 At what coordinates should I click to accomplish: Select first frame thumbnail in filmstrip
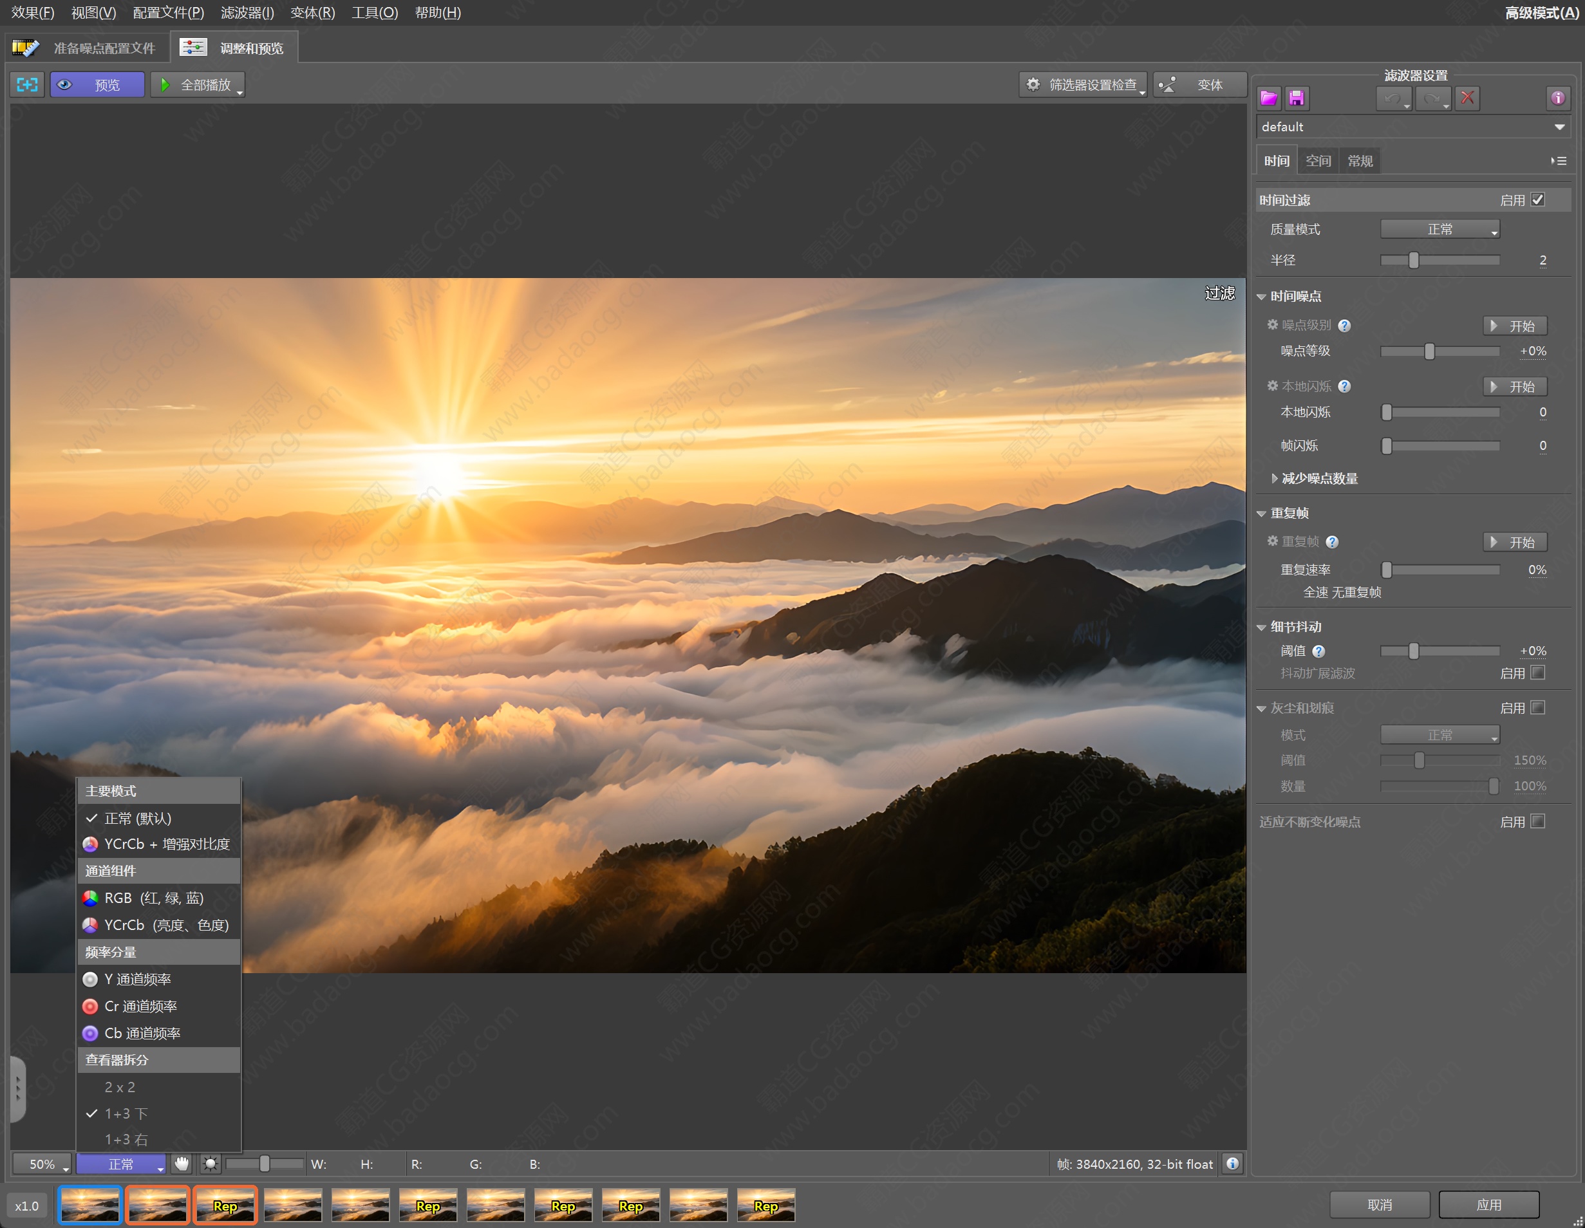point(90,1205)
